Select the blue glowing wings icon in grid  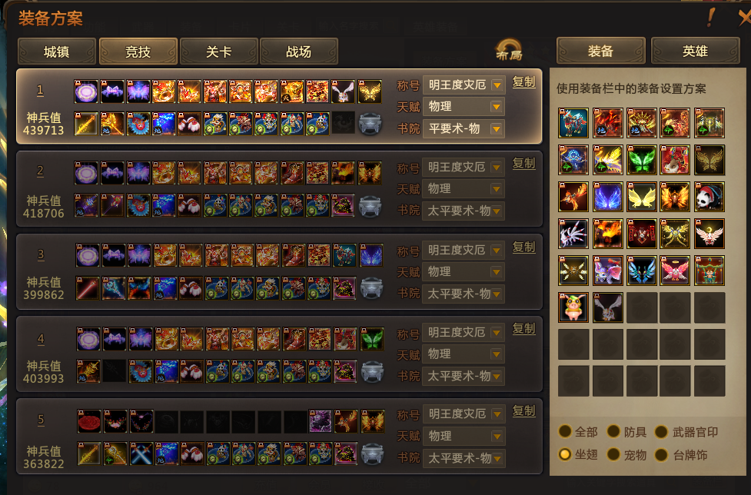[607, 197]
